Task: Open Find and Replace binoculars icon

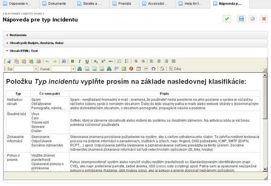Action: click(x=64, y=61)
